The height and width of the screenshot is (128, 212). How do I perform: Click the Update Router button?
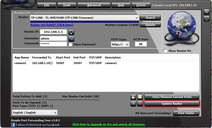172,104
